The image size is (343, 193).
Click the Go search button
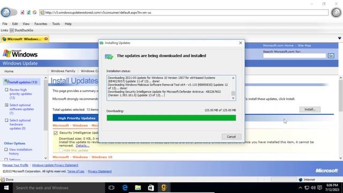point(331,56)
